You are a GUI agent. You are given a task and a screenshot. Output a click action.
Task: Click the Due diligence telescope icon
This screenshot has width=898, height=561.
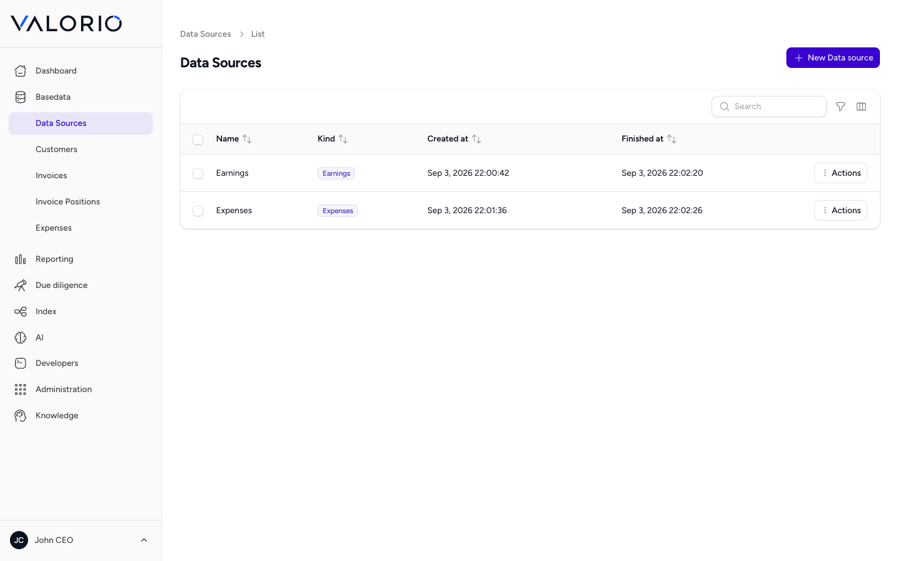[21, 285]
